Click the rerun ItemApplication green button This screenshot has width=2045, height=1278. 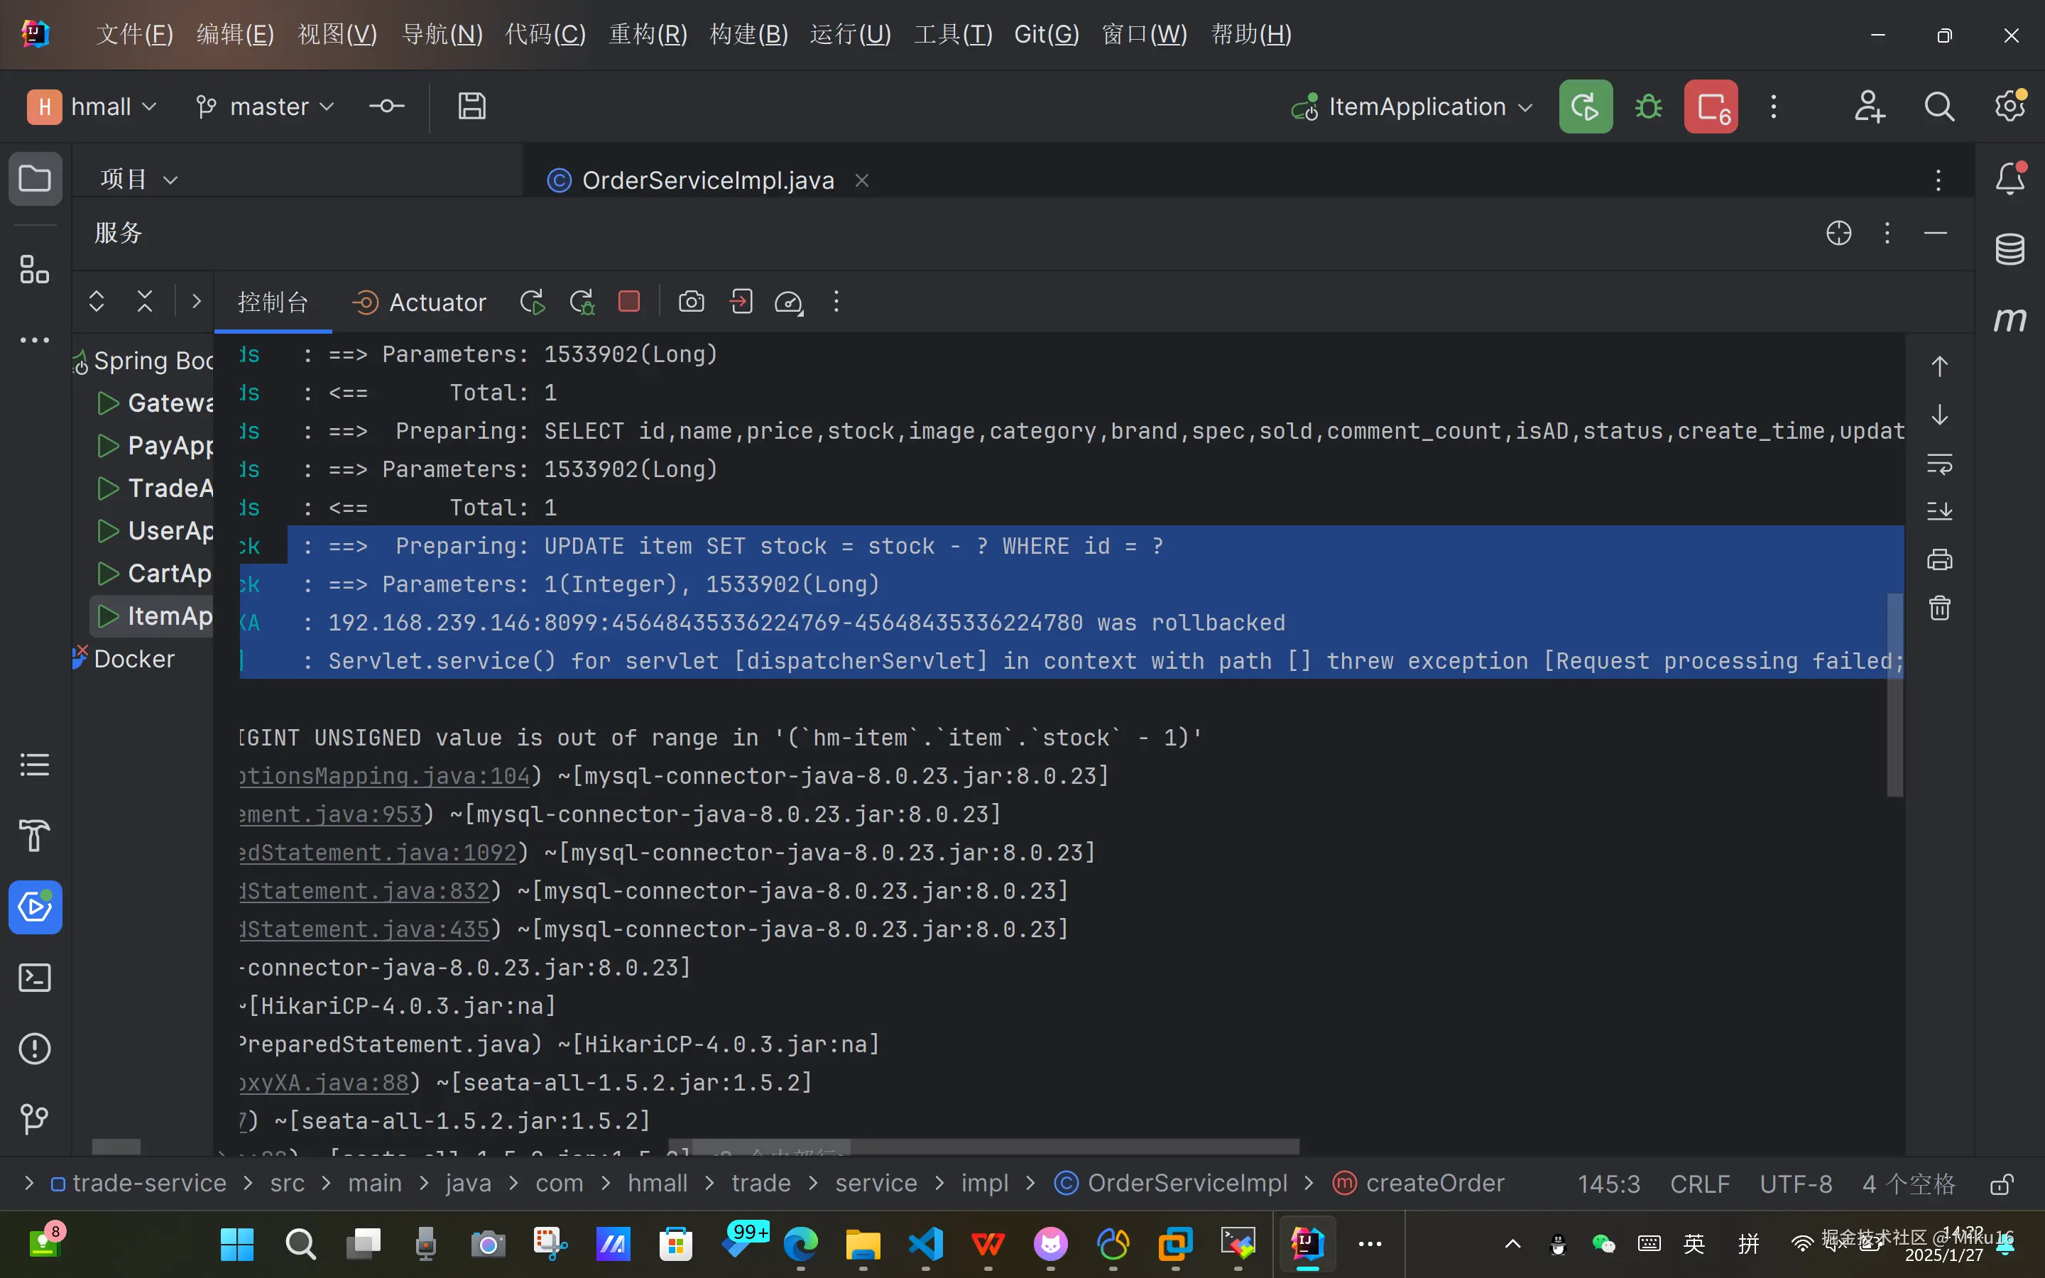[1586, 107]
